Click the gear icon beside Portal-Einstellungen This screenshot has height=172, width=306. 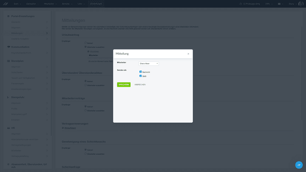pos(8,16)
